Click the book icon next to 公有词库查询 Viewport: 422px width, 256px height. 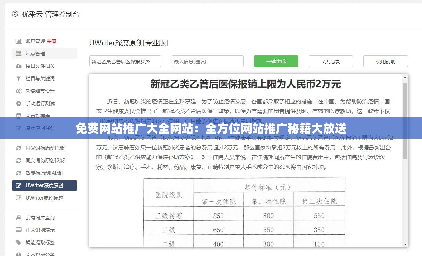[x=19, y=218]
